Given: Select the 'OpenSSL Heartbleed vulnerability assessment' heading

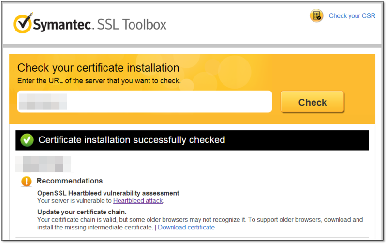Looking at the screenshot, I should click(108, 193).
